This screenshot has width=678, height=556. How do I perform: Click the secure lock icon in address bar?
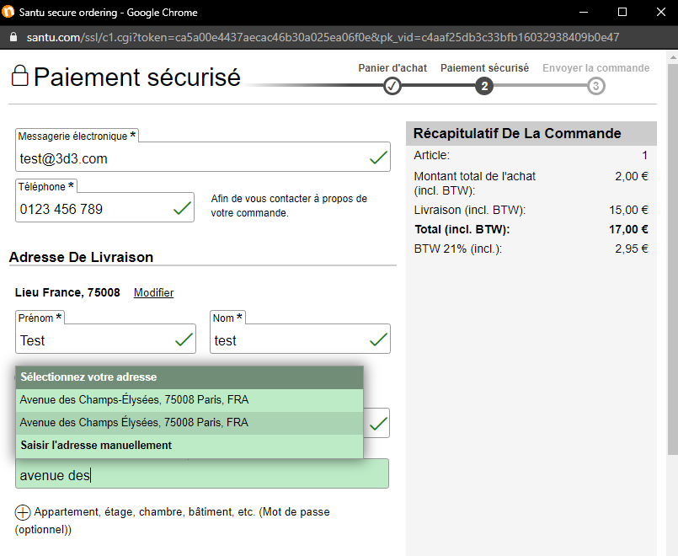tap(13, 38)
